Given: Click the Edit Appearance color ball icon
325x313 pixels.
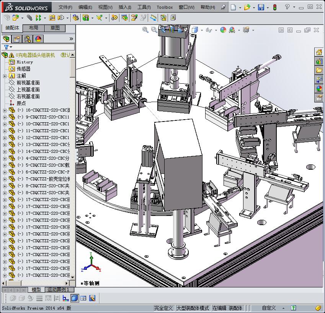Looking at the screenshot, I should click(223, 30).
